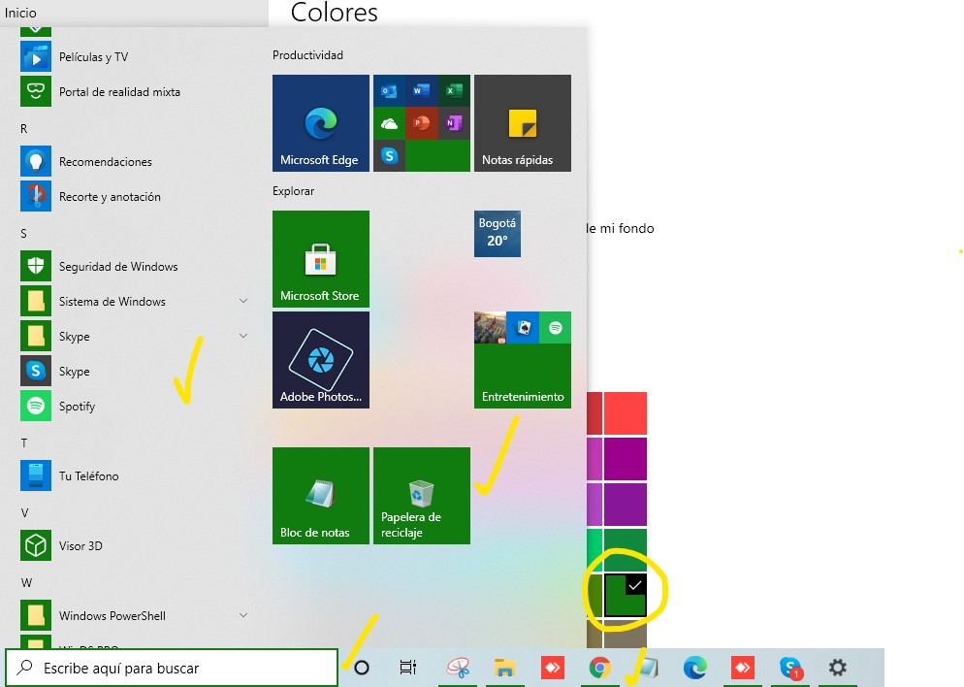Launch the Adobe Photoshop tile
The image size is (964, 687).
(321, 360)
